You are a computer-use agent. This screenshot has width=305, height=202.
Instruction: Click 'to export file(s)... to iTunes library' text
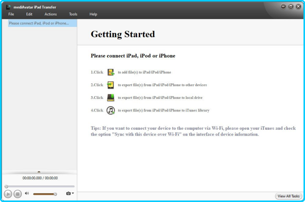[x=164, y=110]
